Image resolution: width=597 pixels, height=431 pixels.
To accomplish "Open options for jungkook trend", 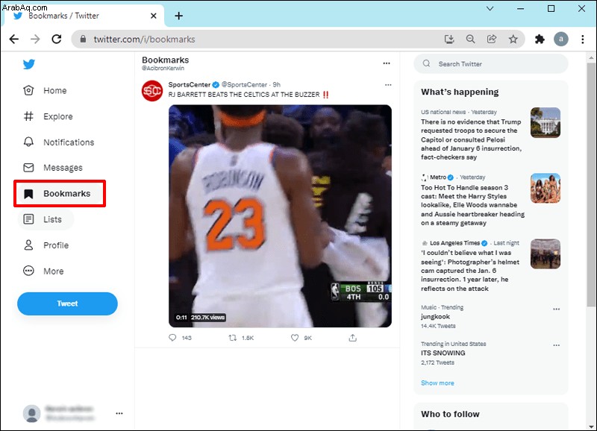I will [556, 309].
